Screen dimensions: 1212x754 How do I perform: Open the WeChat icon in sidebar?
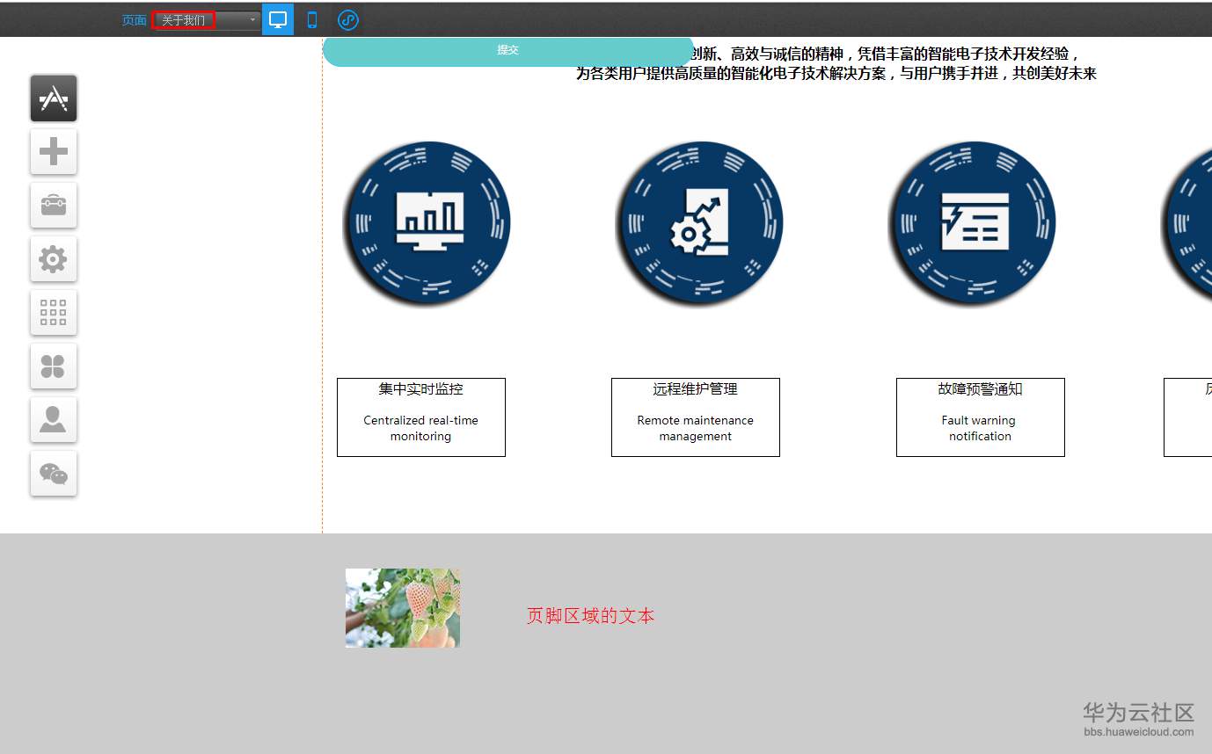[54, 474]
